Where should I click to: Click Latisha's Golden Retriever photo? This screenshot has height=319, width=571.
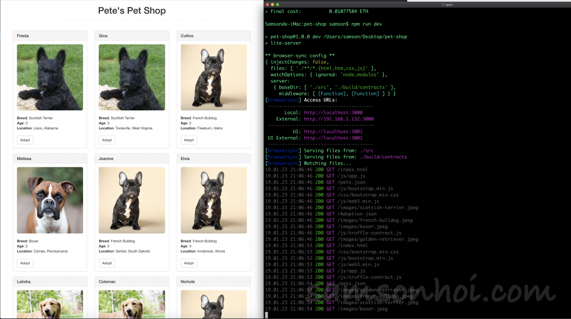tap(50, 304)
